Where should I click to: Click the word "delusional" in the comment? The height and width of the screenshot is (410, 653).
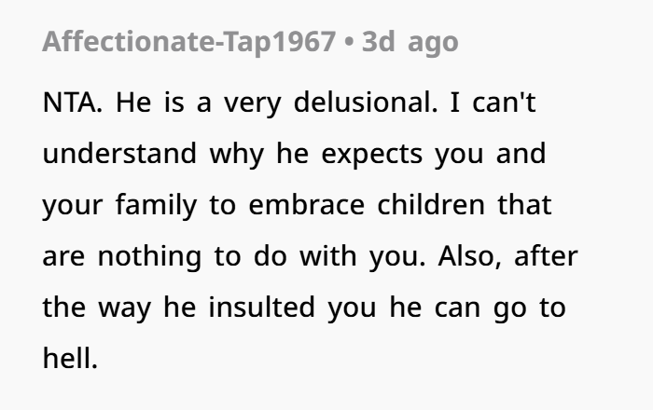(363, 102)
